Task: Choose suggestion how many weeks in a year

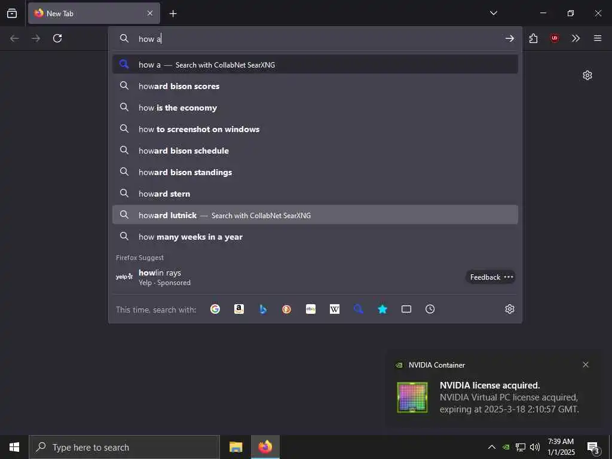Action: click(315, 237)
